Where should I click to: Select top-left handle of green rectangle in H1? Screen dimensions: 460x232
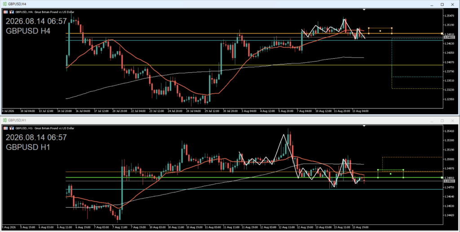click(x=378, y=170)
